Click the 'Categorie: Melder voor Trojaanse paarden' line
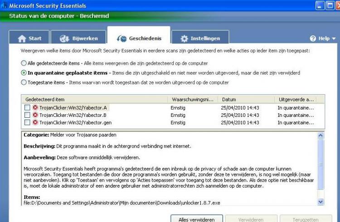The width and height of the screenshot is (340, 222). point(70,135)
